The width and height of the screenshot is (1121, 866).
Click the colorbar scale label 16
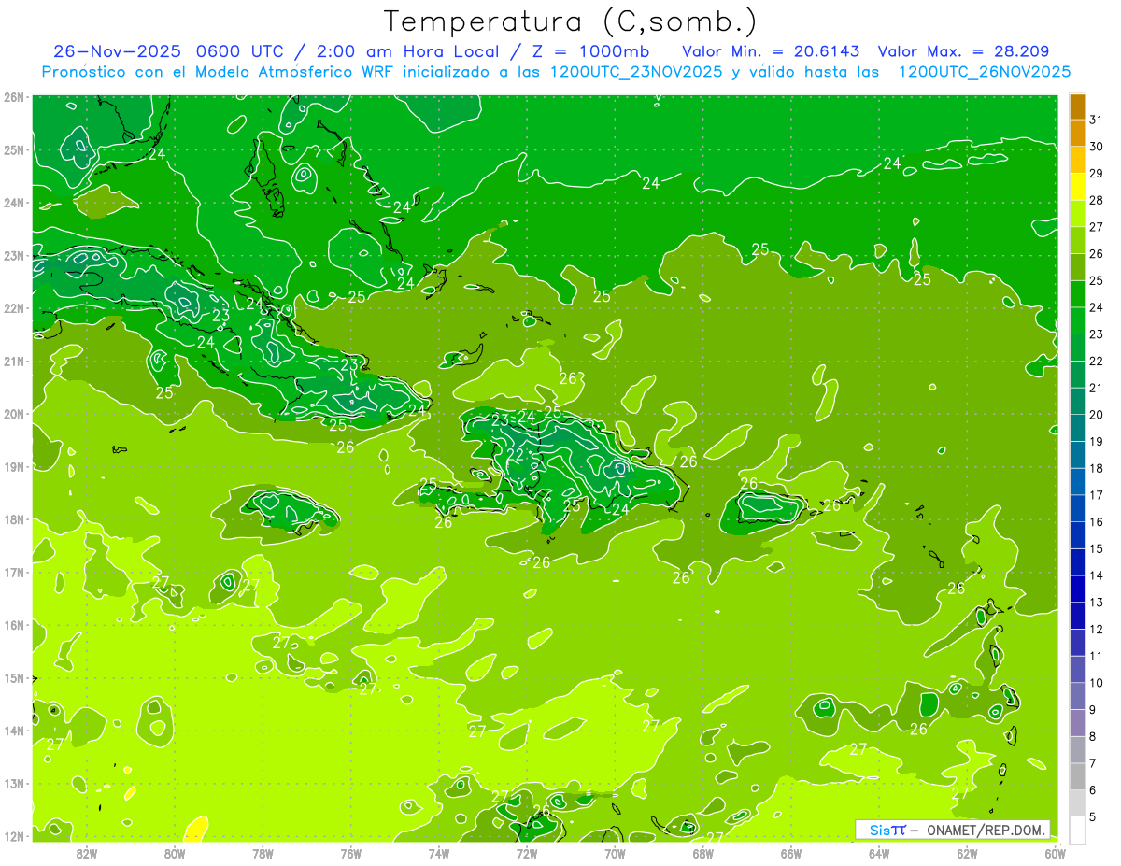pyautogui.click(x=1096, y=522)
